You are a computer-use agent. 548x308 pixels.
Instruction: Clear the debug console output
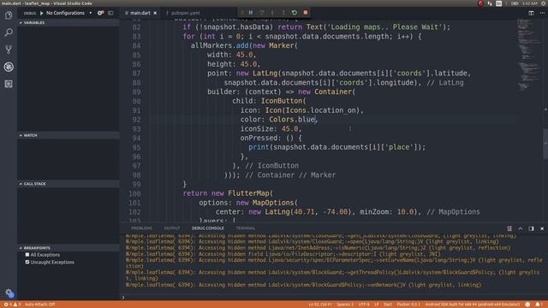(509, 228)
